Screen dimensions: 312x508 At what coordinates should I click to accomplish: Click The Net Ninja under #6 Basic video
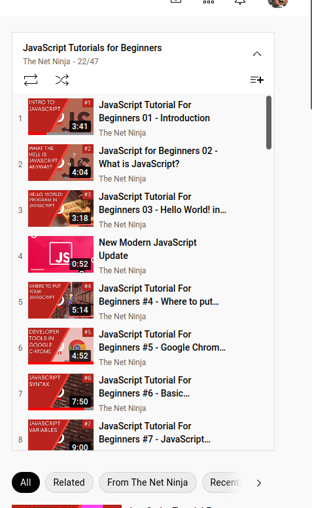coord(122,408)
